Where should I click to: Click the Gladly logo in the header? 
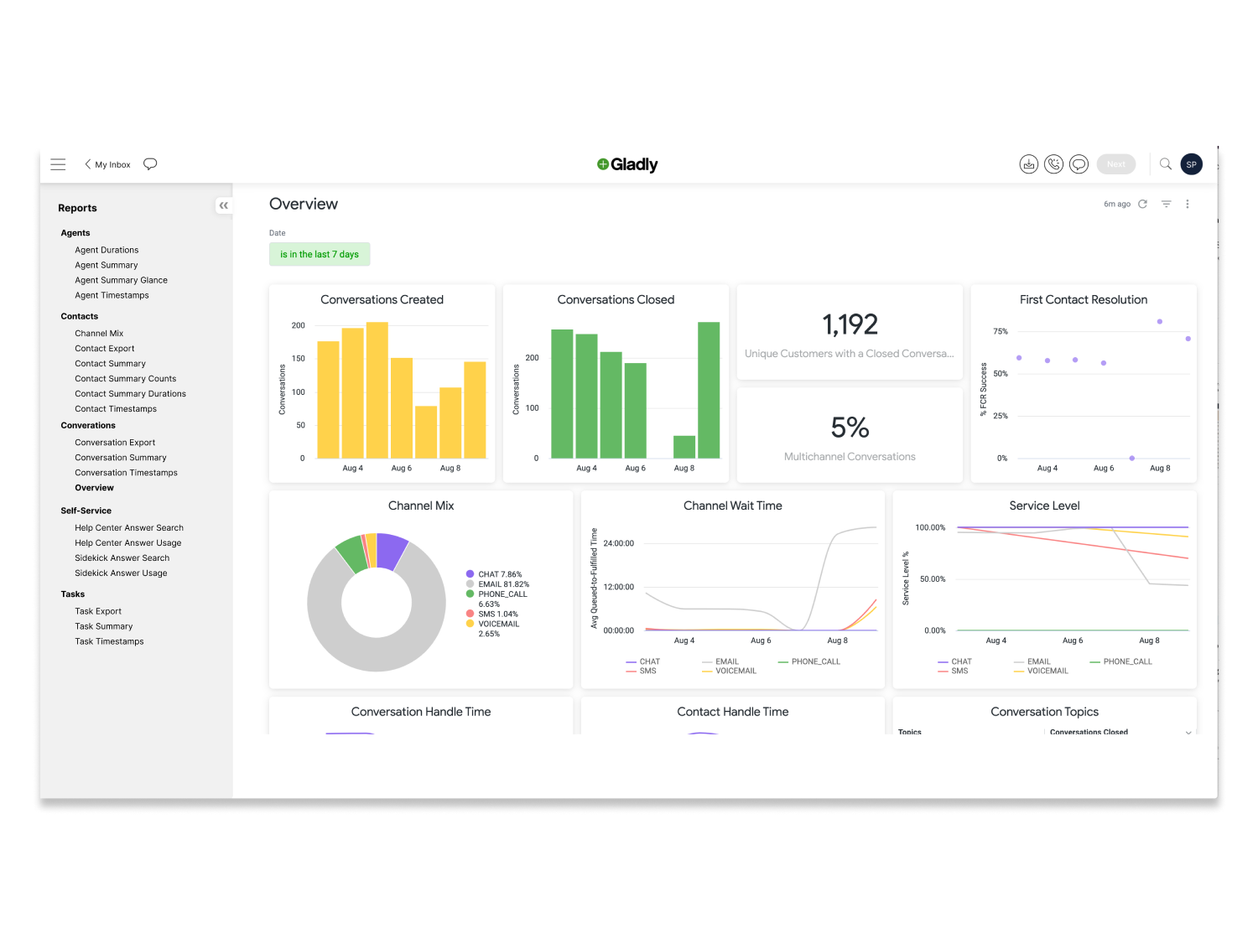[x=627, y=163]
